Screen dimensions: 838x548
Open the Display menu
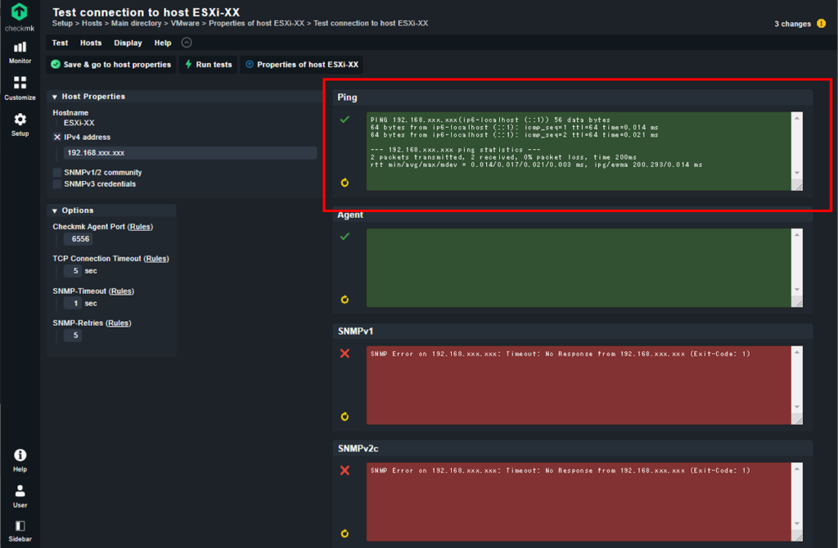[x=128, y=43]
